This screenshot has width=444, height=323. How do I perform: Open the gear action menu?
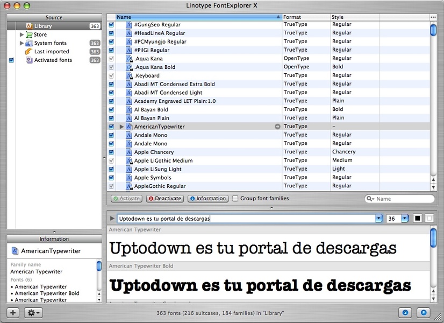(33, 313)
